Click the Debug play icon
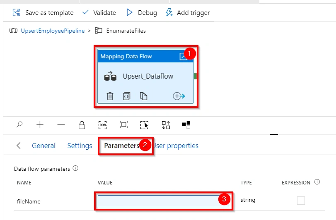Image resolution: width=336 pixels, height=220 pixels. coord(129,12)
